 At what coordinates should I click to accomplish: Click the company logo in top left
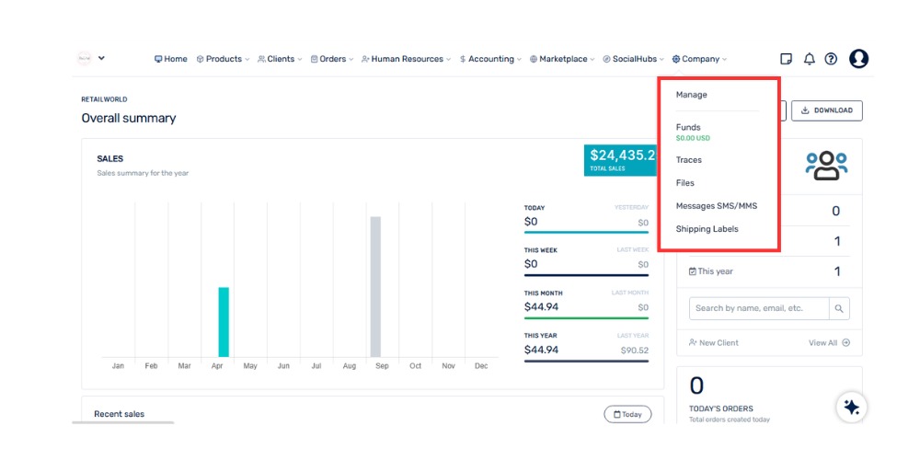(x=85, y=58)
